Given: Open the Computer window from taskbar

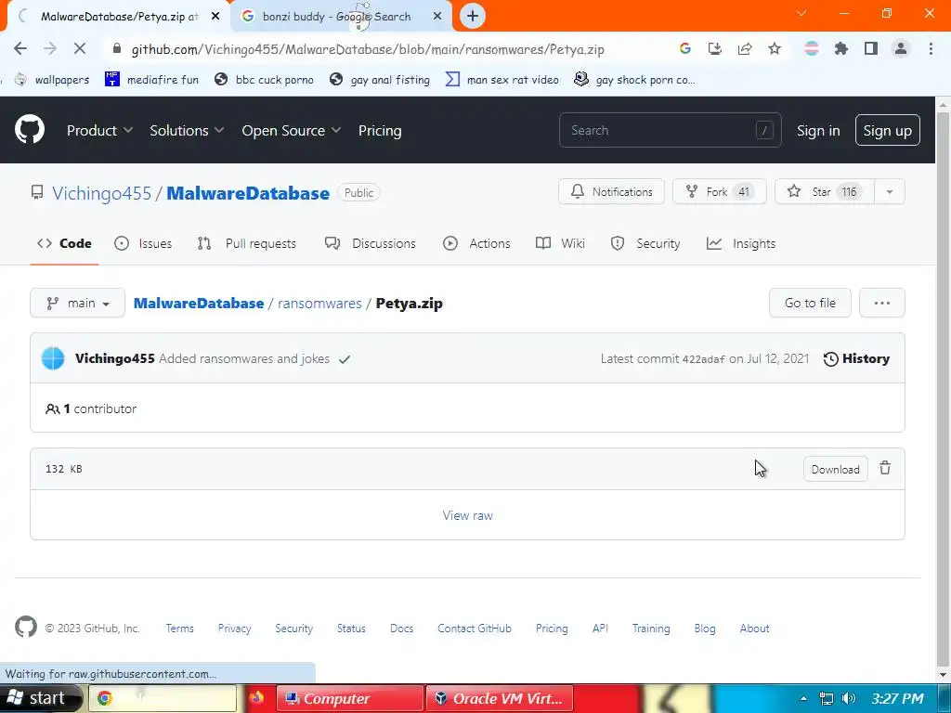Looking at the screenshot, I should 349,698.
